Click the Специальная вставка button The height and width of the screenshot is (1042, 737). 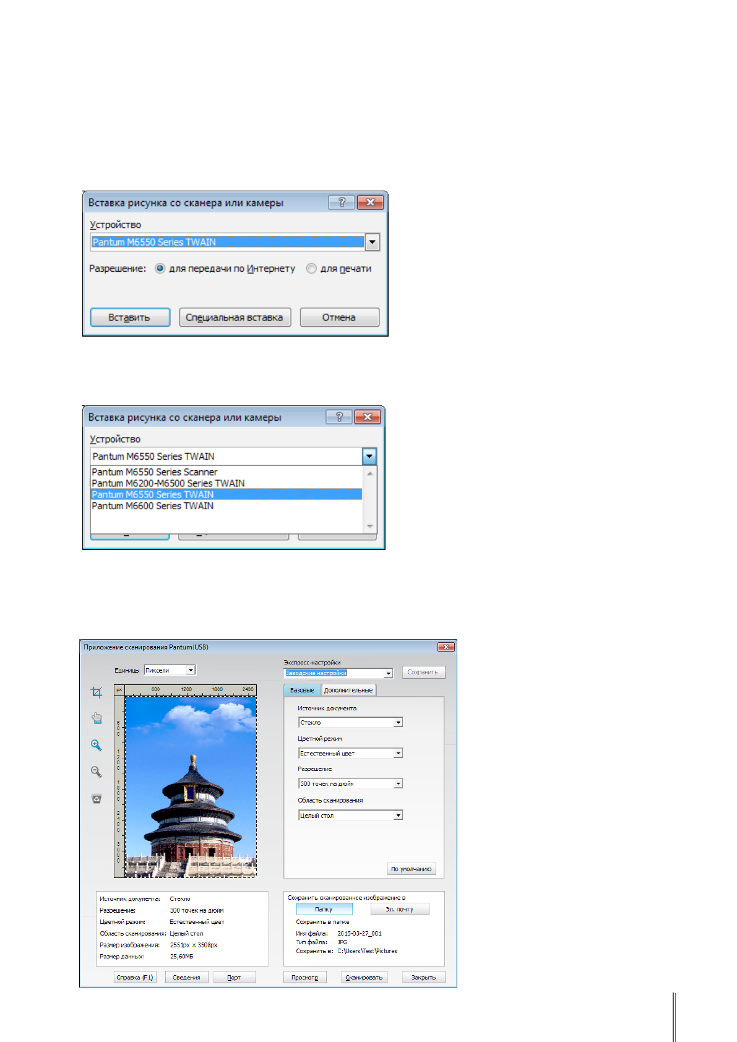pos(235,317)
